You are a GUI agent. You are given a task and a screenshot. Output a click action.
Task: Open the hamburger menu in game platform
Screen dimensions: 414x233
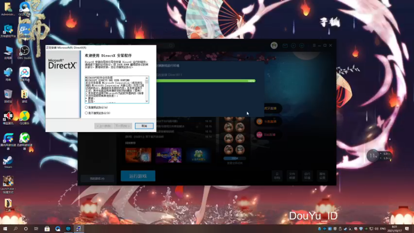point(314,46)
